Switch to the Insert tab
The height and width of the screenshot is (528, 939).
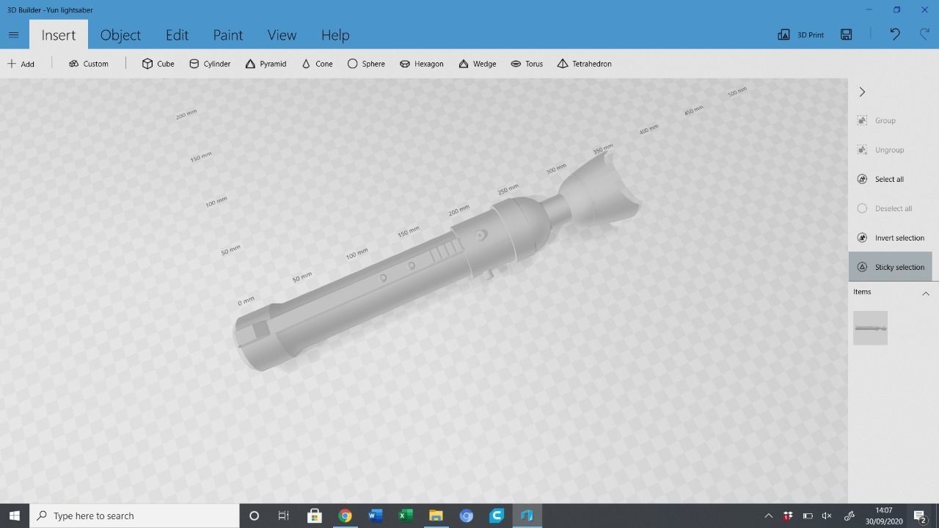[59, 34]
